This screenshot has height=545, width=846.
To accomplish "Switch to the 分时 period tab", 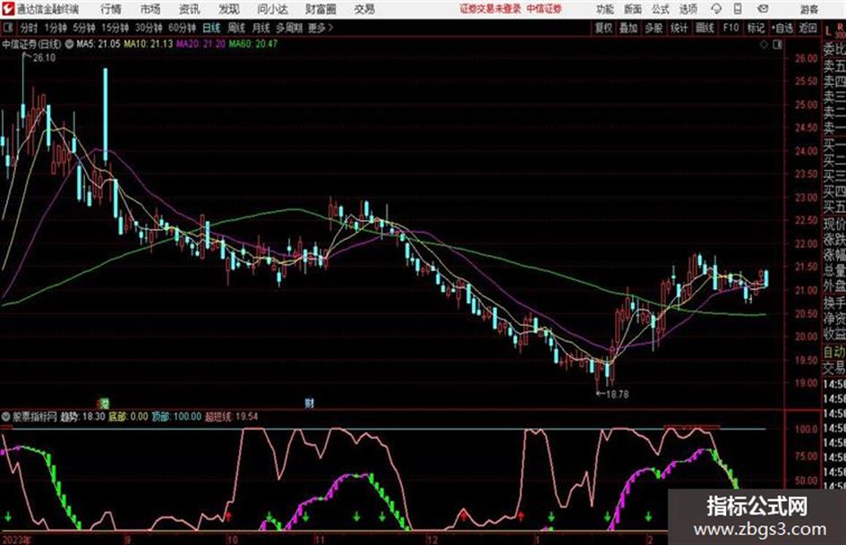I will 29,28.
